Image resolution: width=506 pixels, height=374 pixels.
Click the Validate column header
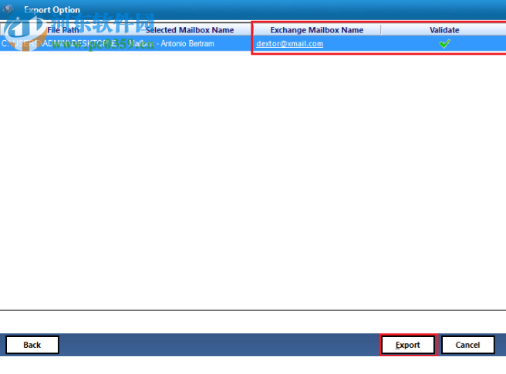pos(444,30)
